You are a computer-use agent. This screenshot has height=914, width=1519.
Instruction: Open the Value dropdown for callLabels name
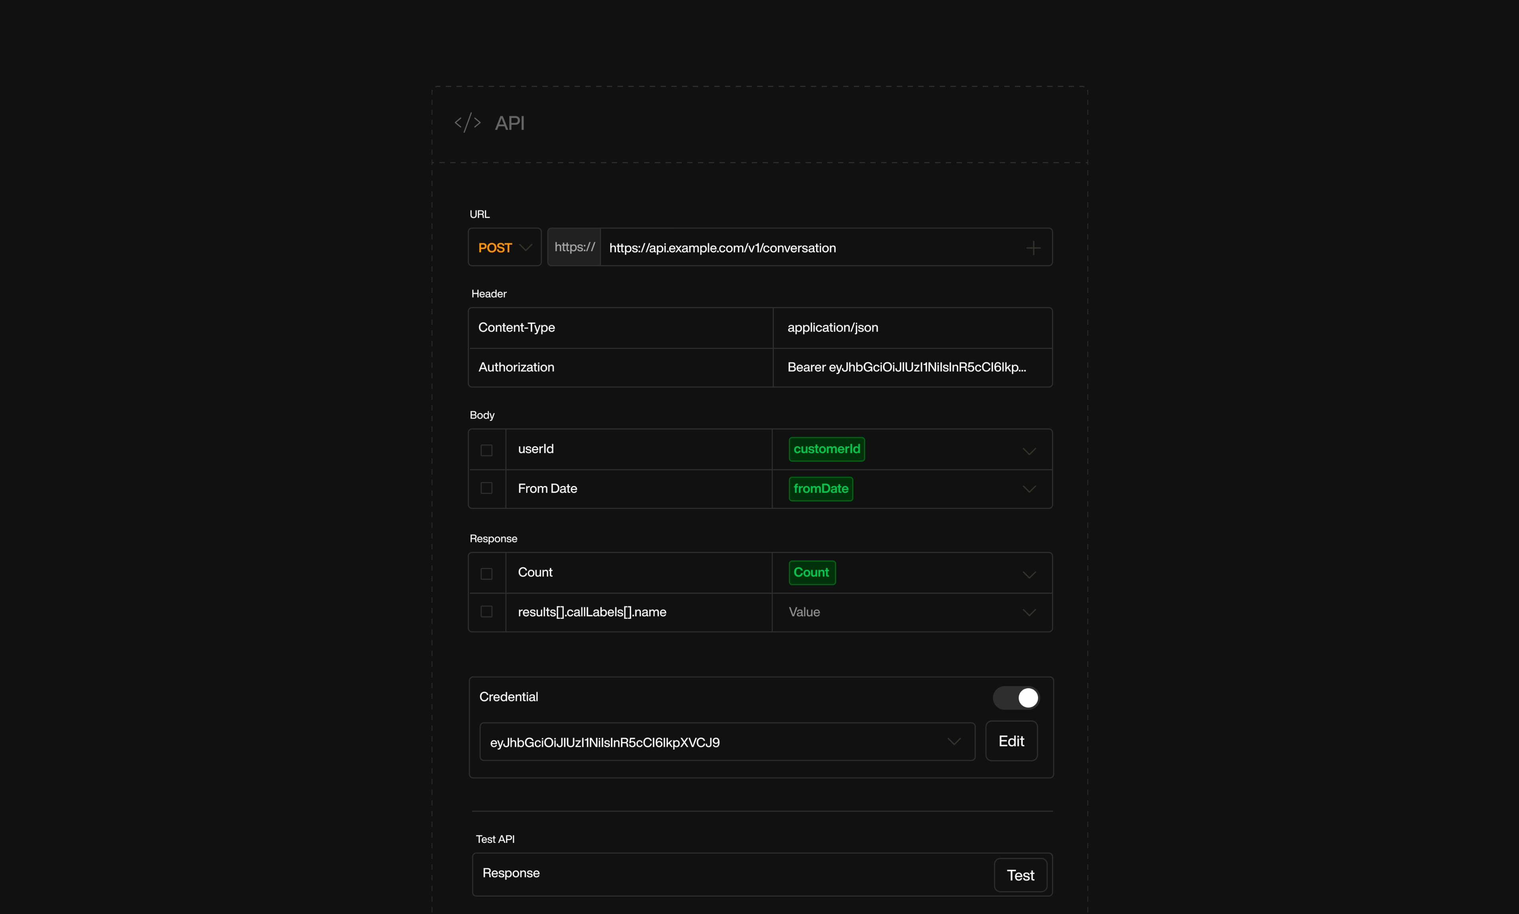tap(1029, 612)
